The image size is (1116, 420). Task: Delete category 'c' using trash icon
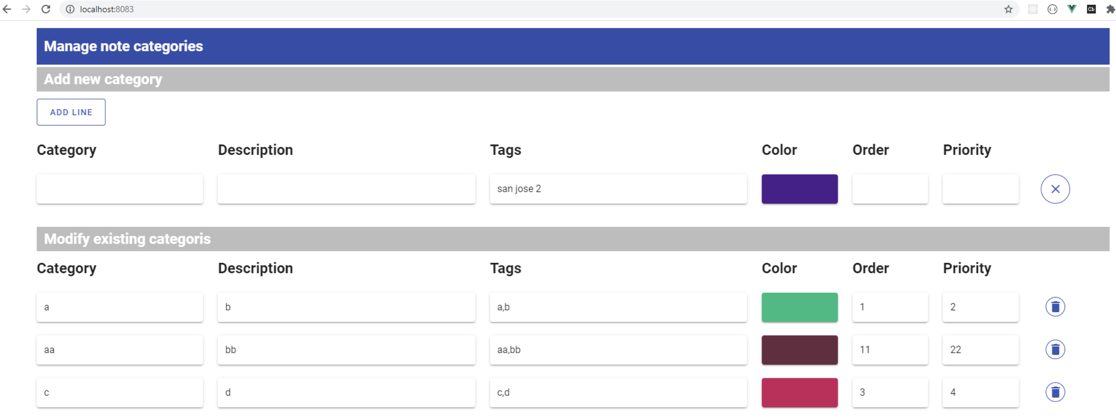point(1055,392)
